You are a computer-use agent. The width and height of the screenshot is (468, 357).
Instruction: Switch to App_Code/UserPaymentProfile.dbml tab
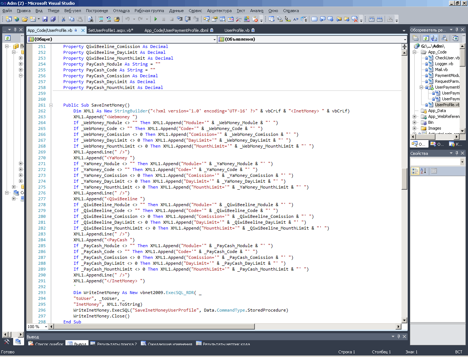pos(179,30)
